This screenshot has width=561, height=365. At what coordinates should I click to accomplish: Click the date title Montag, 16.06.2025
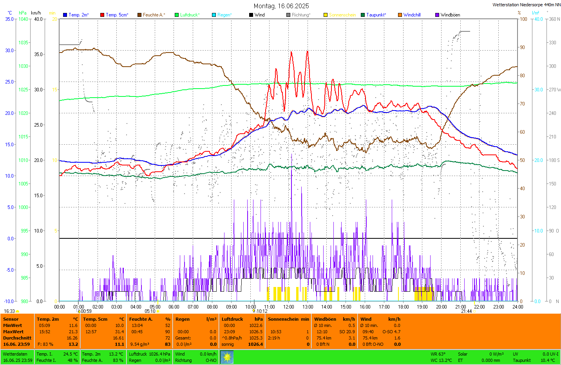(281, 6)
